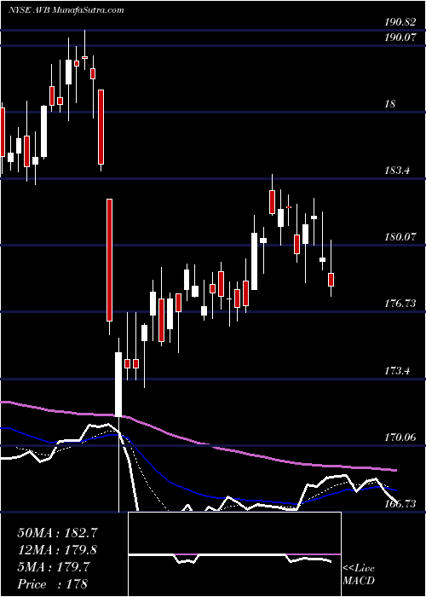Image resolution: width=426 pixels, height=597 pixels.
Task: Click the 166.73 price level label
Action: tap(400, 504)
